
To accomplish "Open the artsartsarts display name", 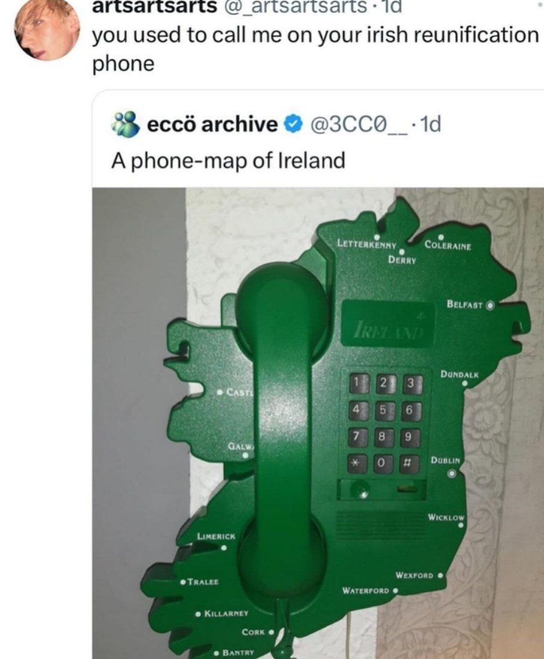I will 154,6.
